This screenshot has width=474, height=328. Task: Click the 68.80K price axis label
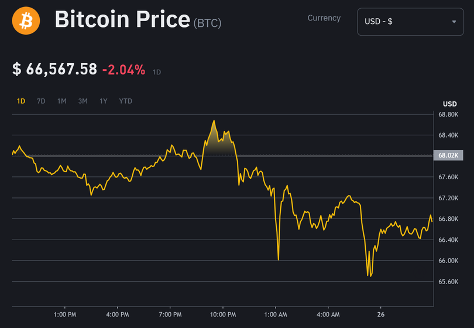coord(448,114)
